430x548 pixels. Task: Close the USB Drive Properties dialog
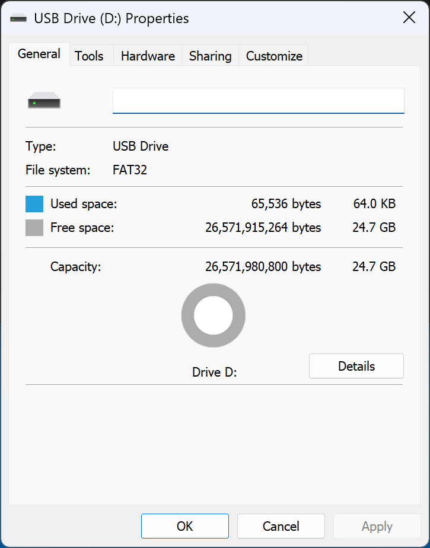409,18
